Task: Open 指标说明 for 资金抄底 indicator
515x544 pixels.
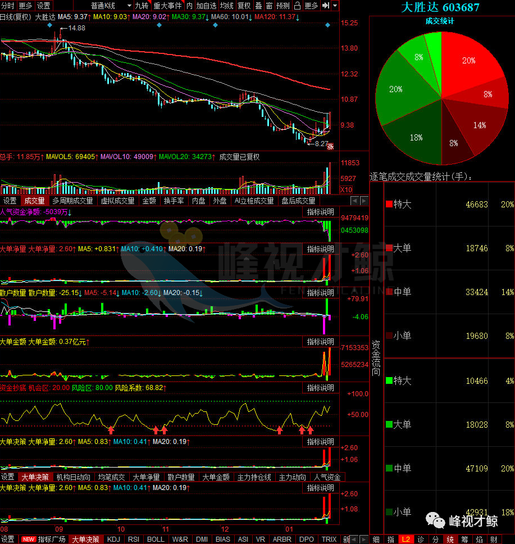Action: coord(321,388)
